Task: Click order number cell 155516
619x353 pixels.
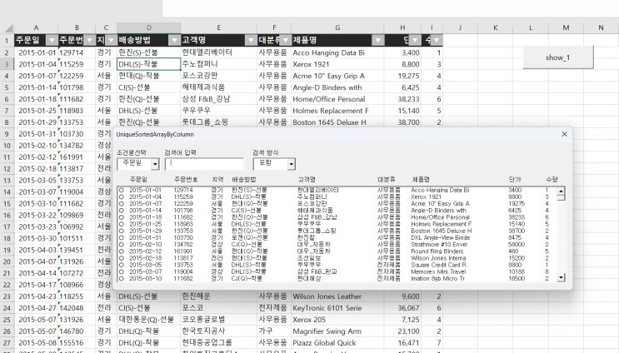Action: point(77,343)
